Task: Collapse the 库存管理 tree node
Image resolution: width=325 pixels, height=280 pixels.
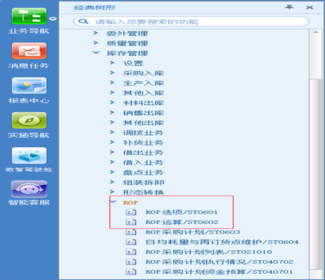Action: [96, 53]
